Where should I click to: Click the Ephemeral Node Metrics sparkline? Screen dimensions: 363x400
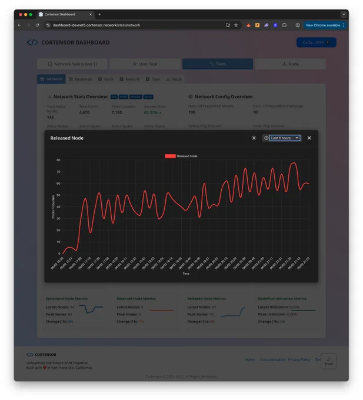point(91,309)
